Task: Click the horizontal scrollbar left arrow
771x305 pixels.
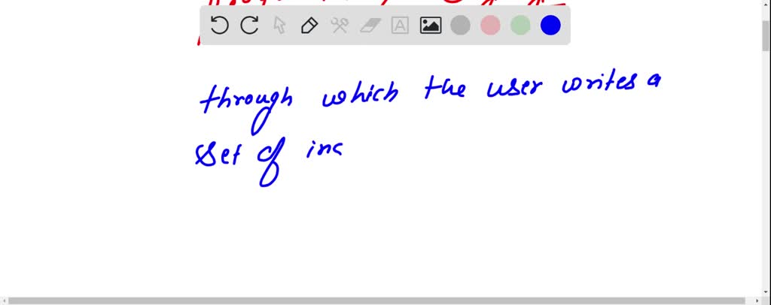Action: tap(4, 300)
